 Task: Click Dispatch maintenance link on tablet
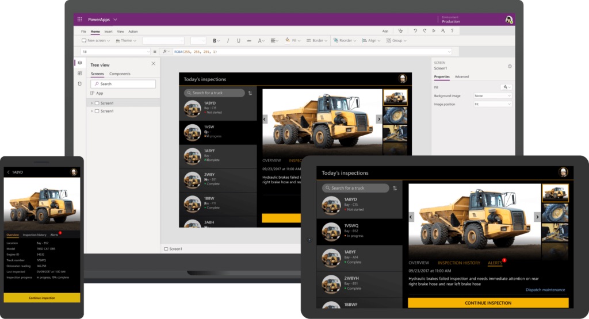[545, 290]
